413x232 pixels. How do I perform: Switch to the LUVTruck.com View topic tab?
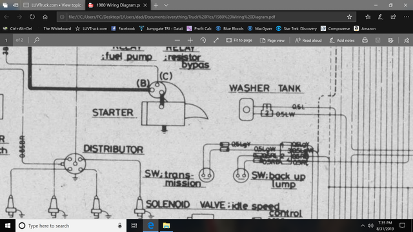(x=52, y=5)
